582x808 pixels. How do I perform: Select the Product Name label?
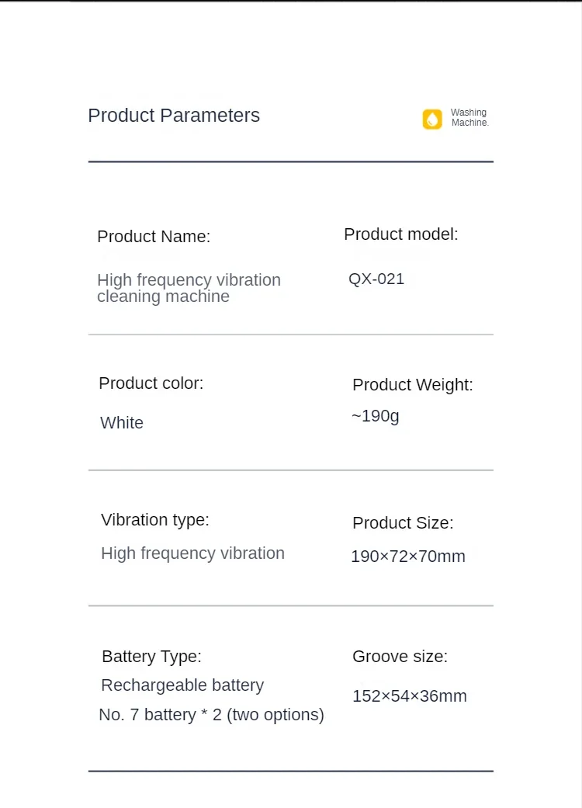154,237
